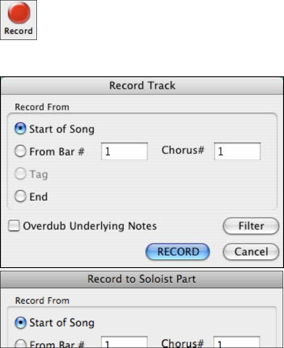This screenshot has width=284, height=348.
Task: Click the Record Track title bar
Action: pos(142,85)
